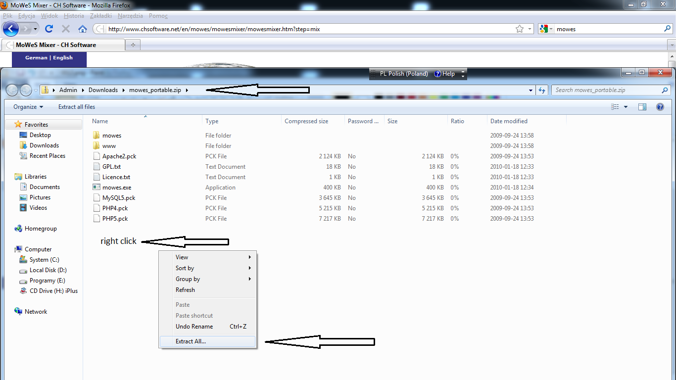
Task: Show the preview pane in Explorer
Action: click(642, 107)
